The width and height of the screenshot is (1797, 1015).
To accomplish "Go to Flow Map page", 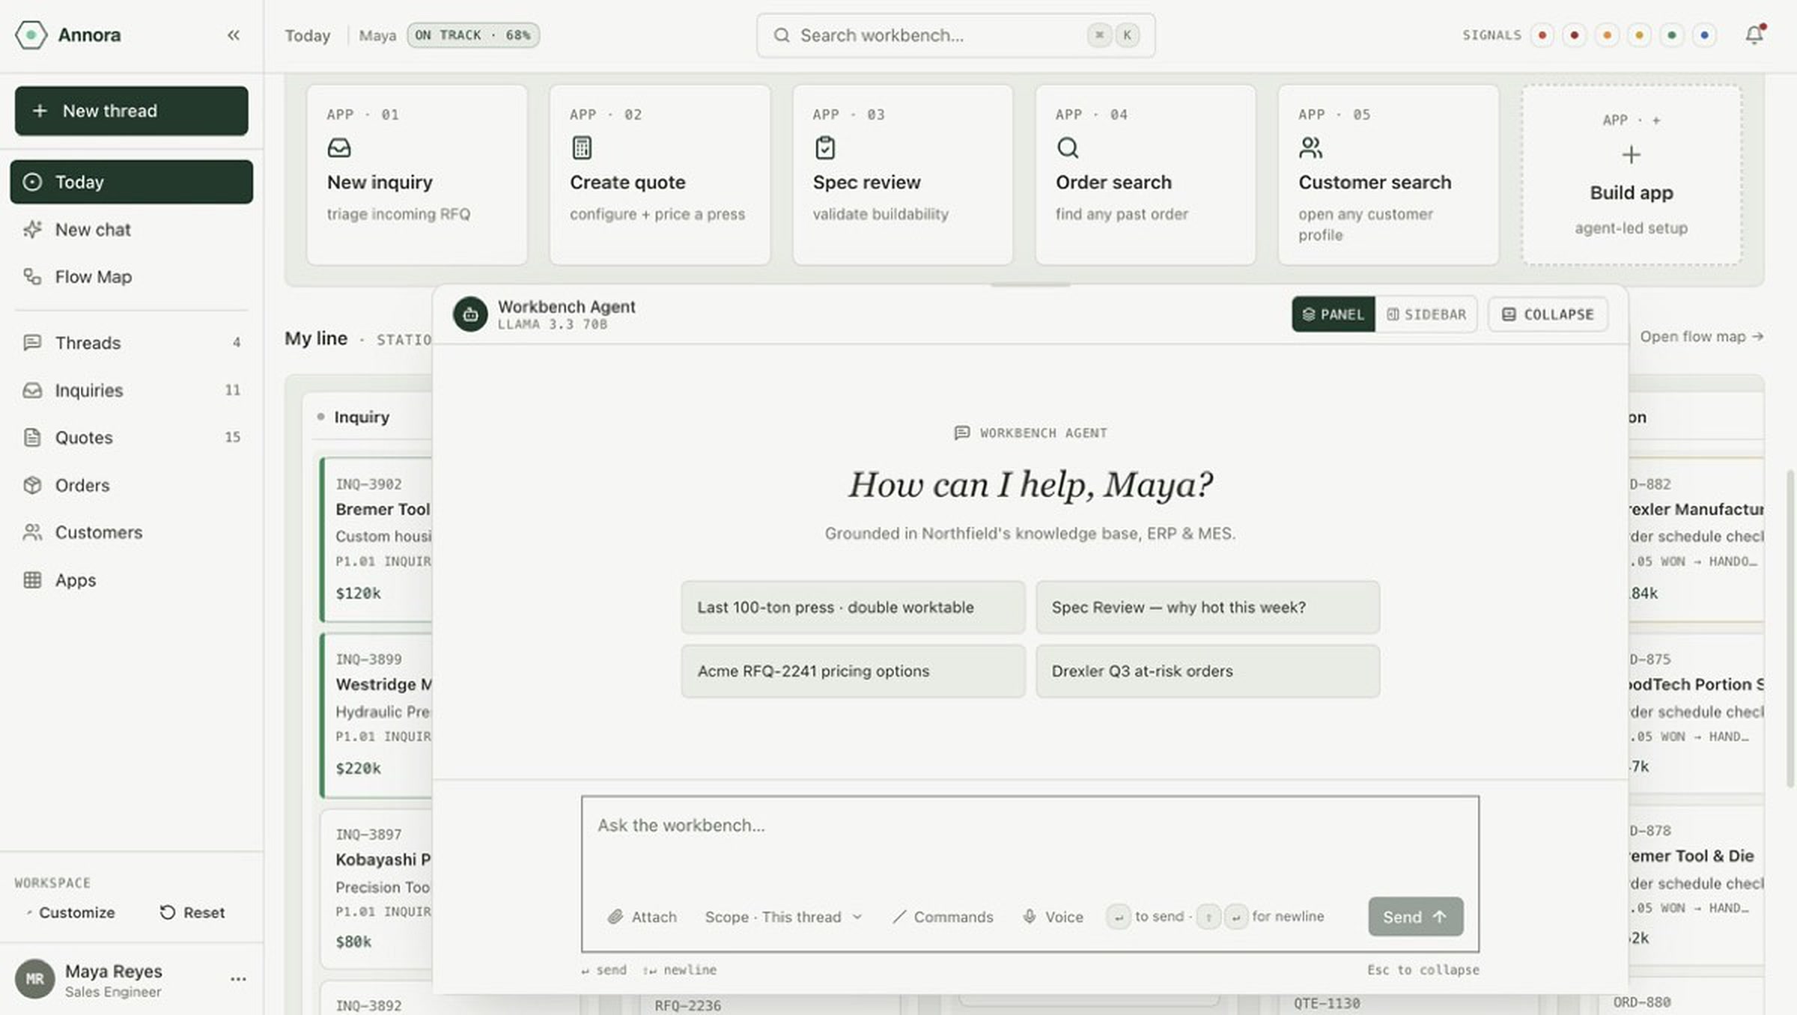I will click(132, 277).
